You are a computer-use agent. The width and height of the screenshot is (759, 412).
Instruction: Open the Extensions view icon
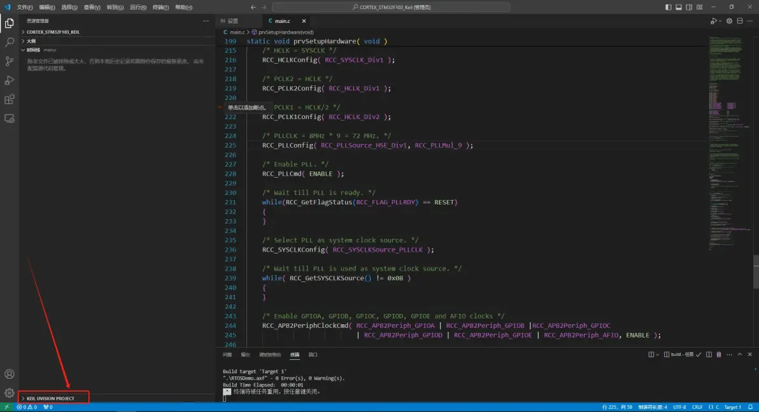pos(10,99)
